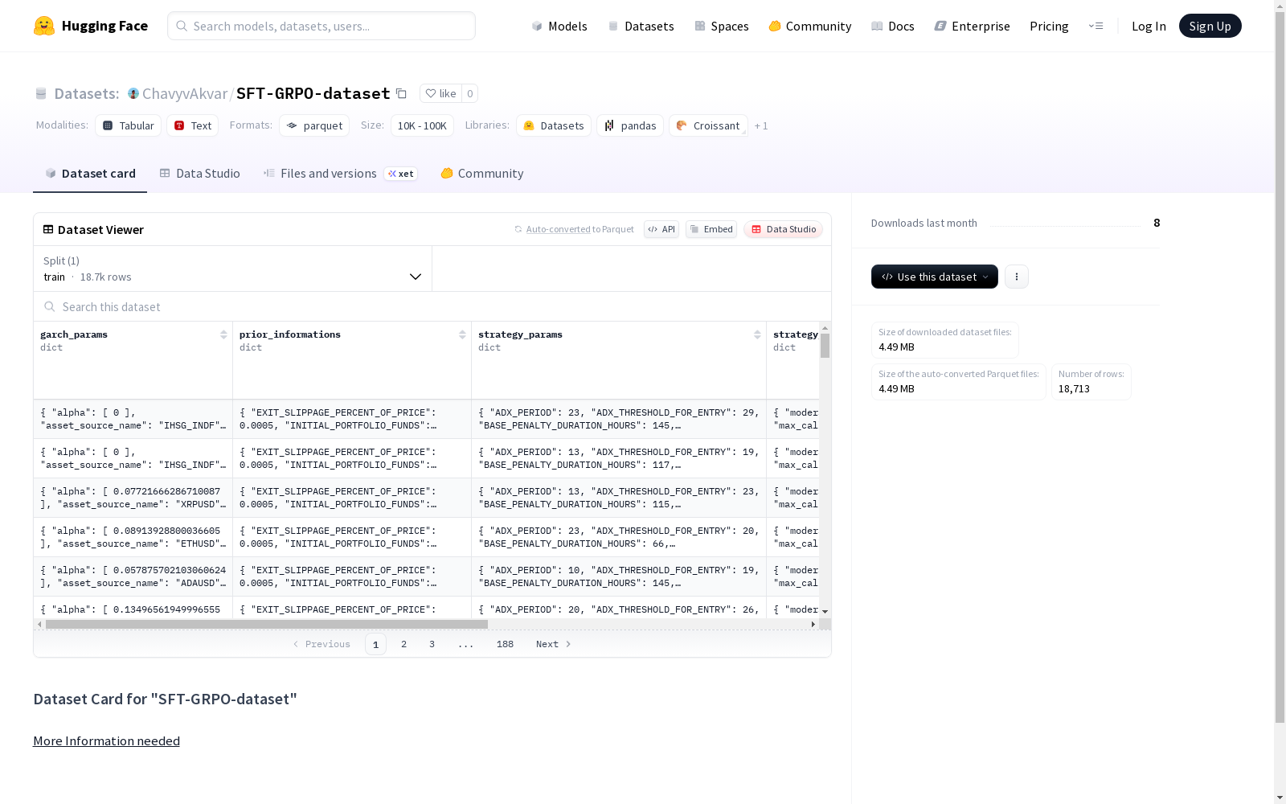The height and width of the screenshot is (804, 1286).
Task: Select the ETHUSD garch_params cell
Action: 133,537
